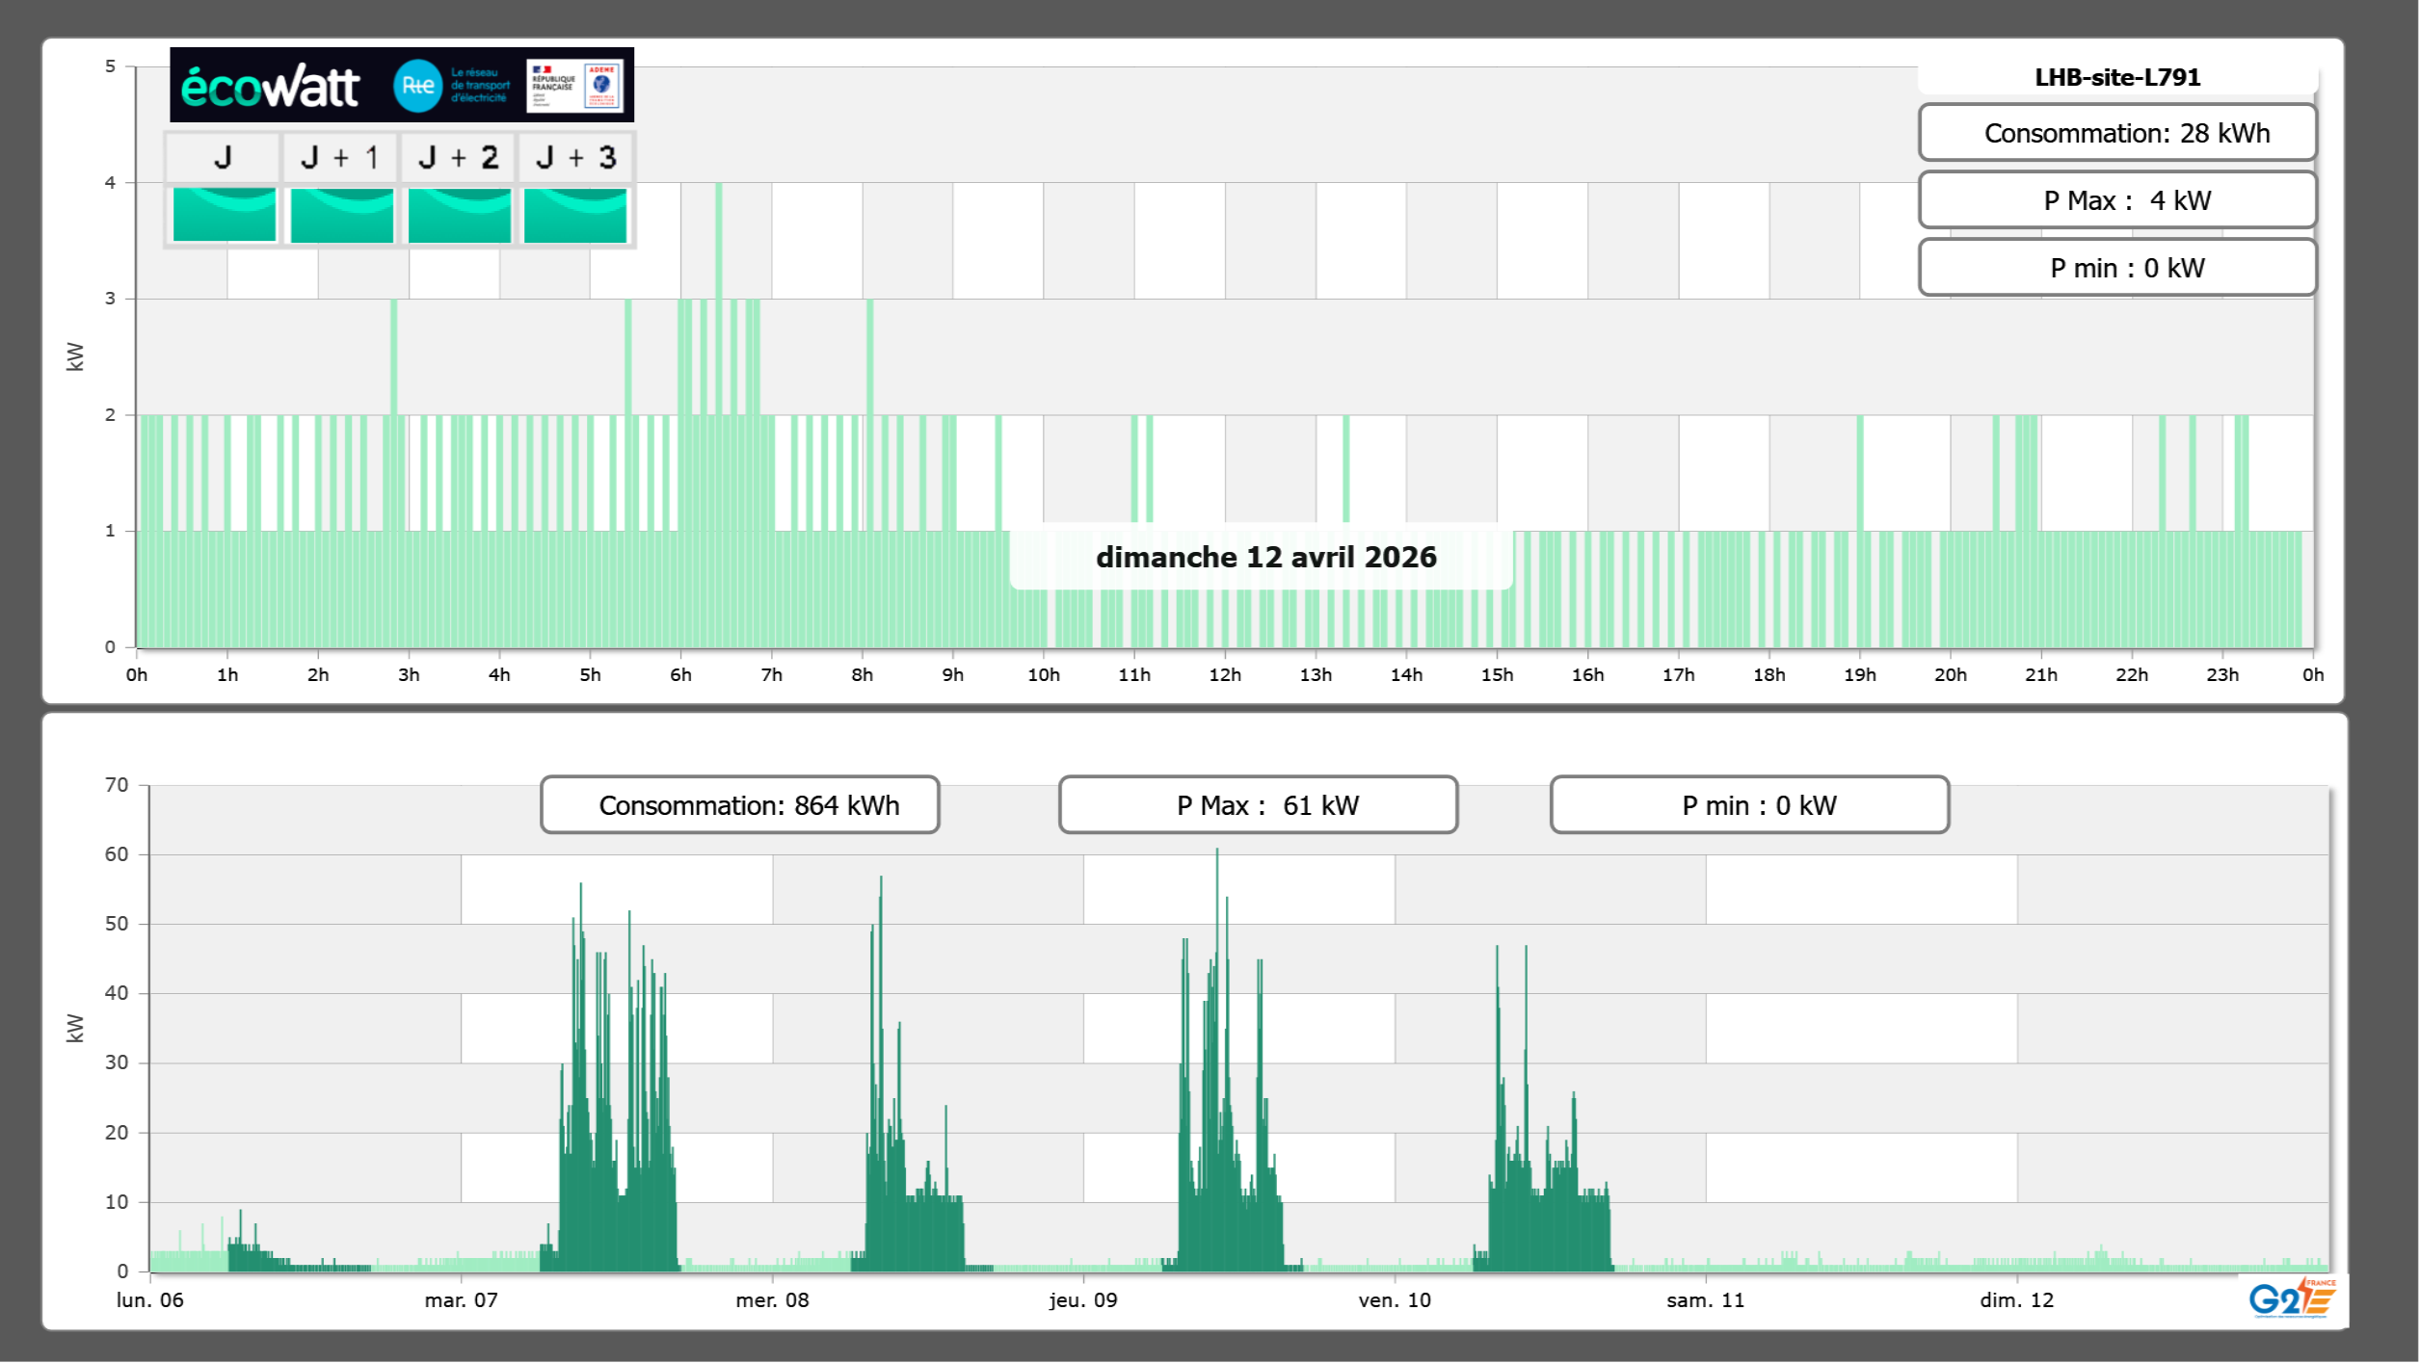Click the dimanche 12 avril 2026 date label
The height and width of the screenshot is (1363, 2420).
tap(1265, 558)
